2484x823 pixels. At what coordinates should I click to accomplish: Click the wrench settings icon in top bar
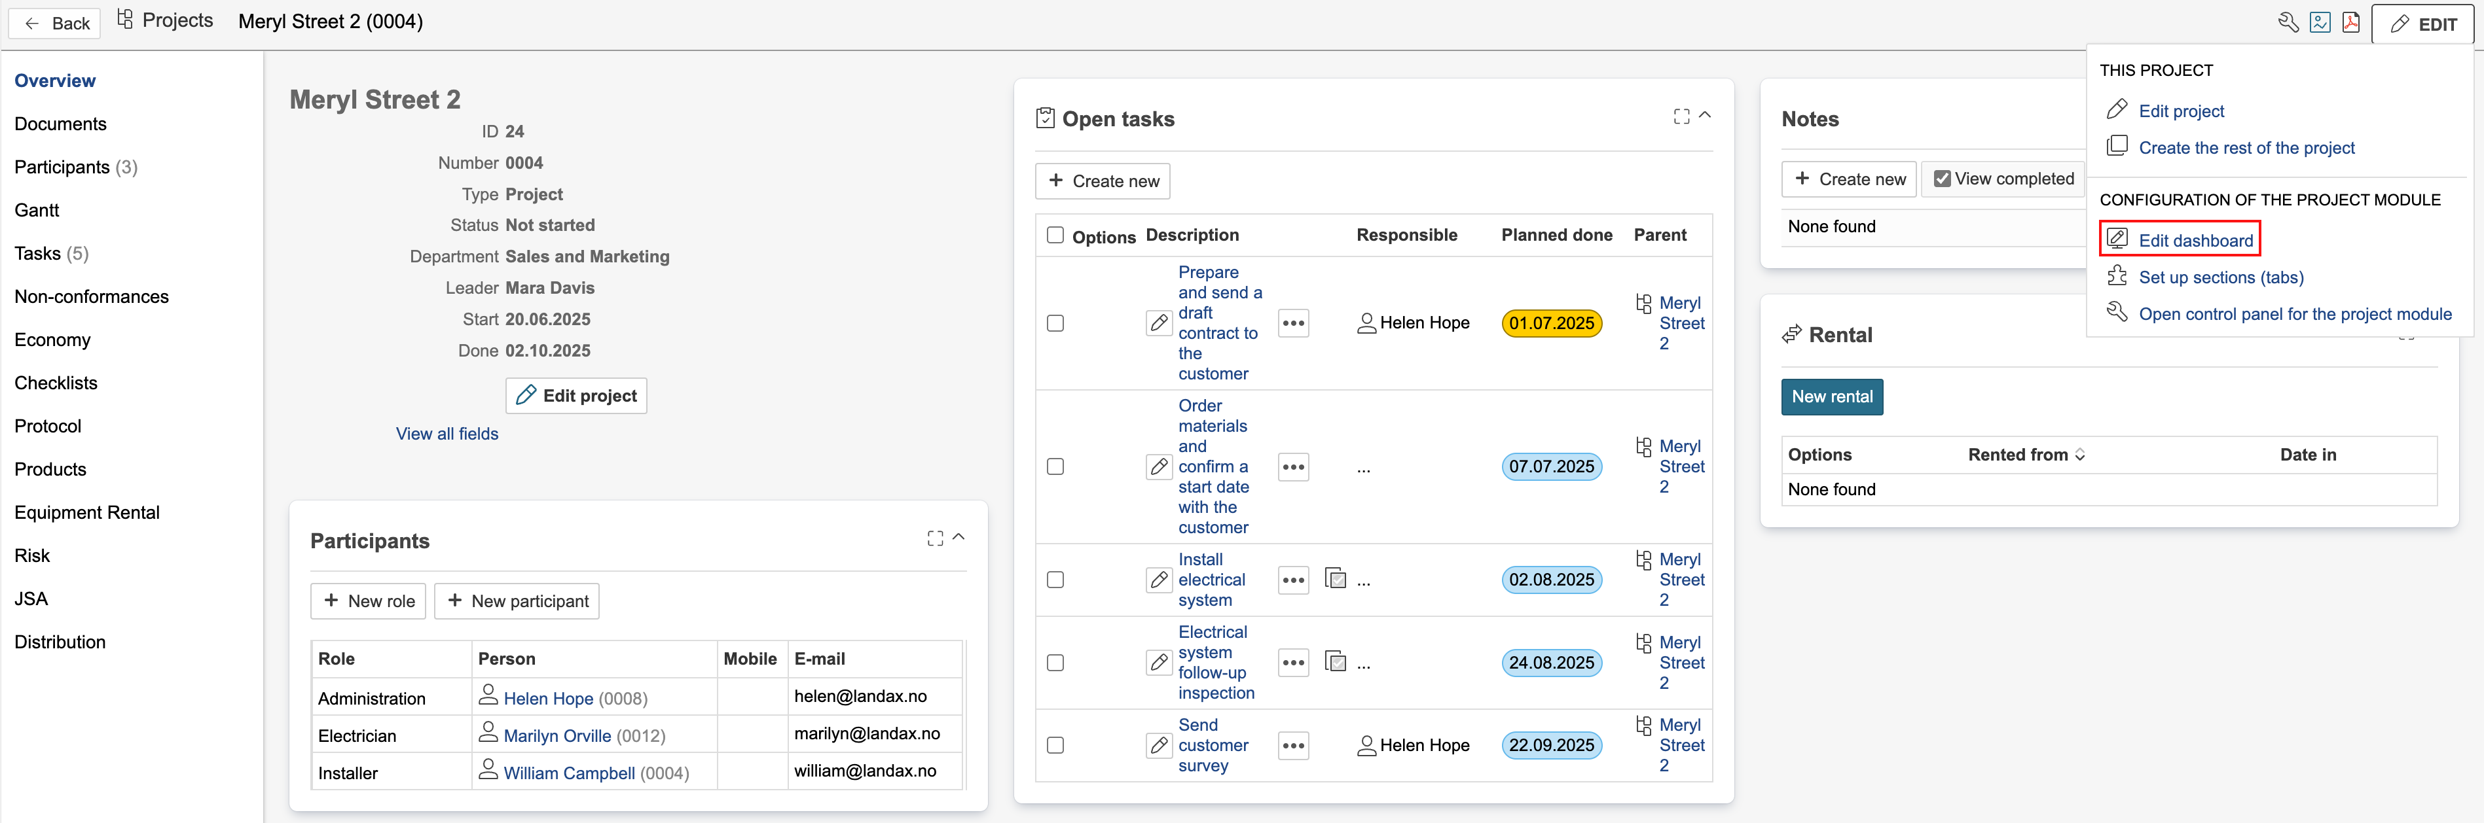(2288, 23)
